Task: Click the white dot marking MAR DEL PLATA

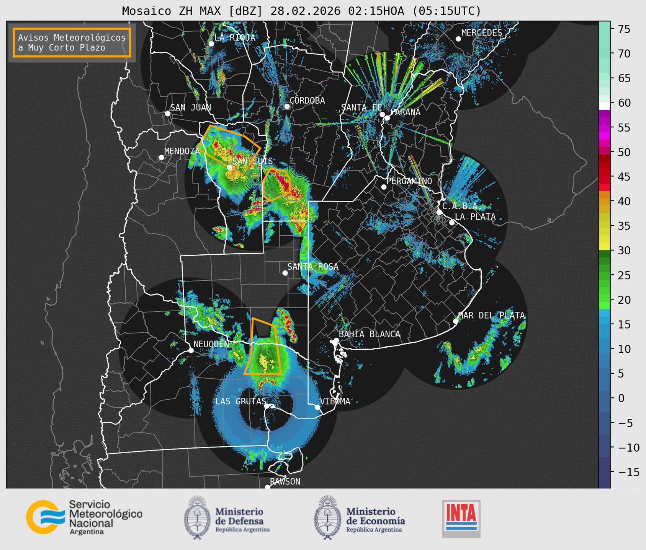Action: 456,321
